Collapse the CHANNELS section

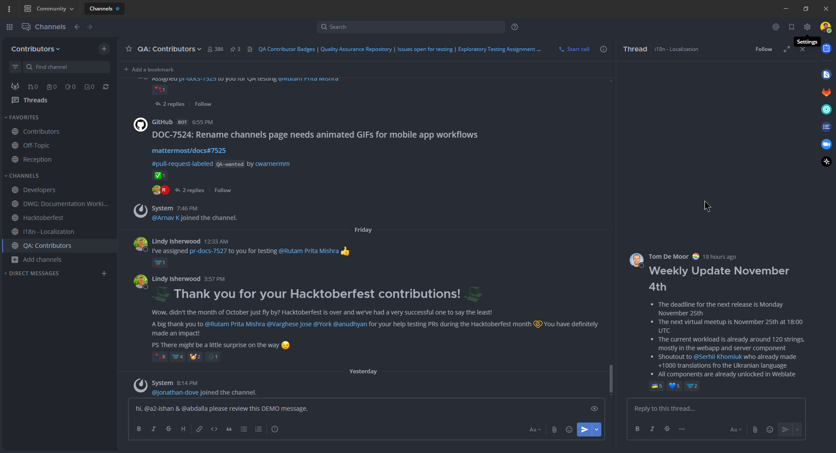24,176
